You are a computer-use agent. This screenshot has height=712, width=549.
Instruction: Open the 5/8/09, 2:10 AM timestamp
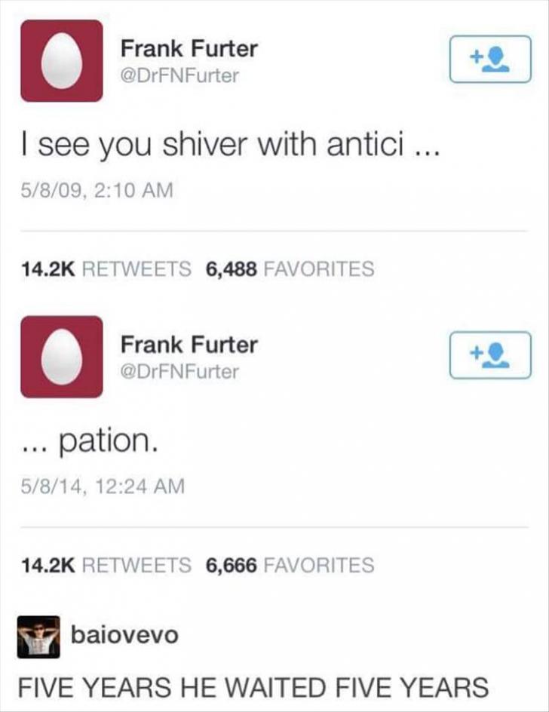(x=95, y=190)
